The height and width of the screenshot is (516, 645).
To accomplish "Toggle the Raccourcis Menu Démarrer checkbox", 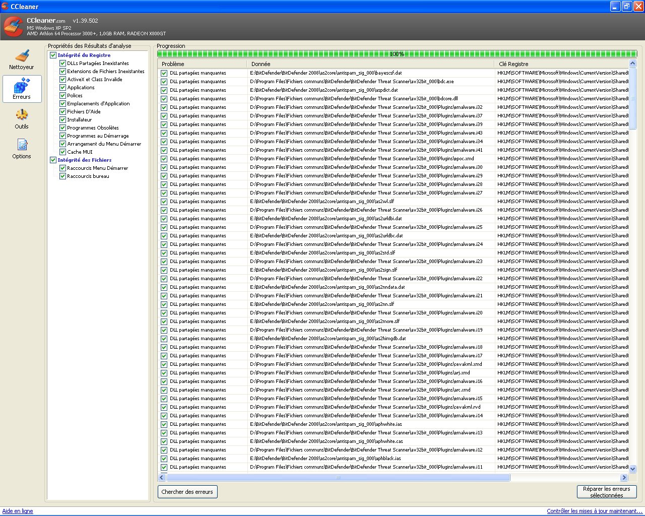I will coord(62,168).
